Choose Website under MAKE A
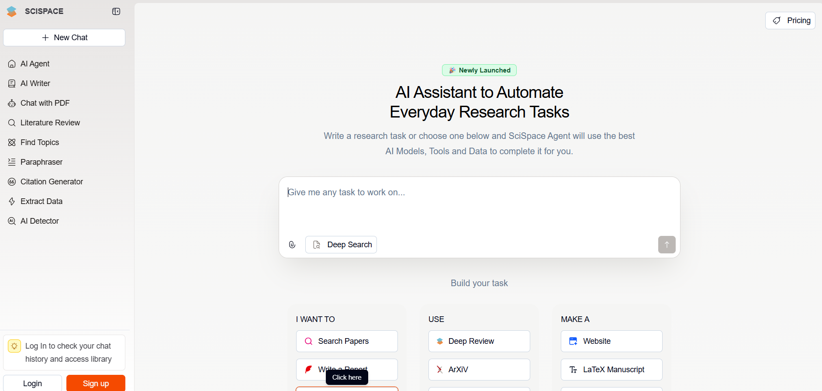The image size is (822, 391). [x=611, y=341]
